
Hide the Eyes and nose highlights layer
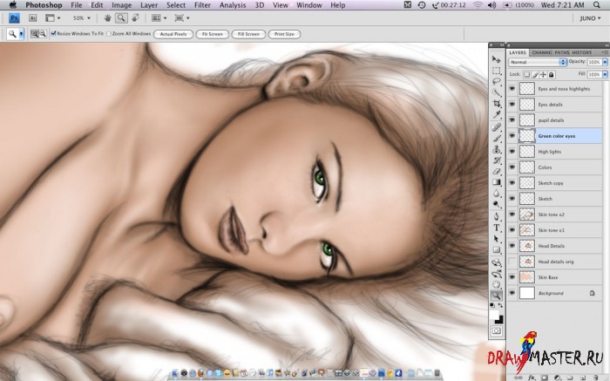tap(512, 89)
